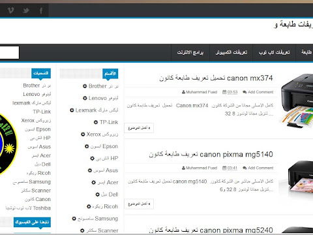Open Asus in التسميات labels list
This screenshot has height=235, width=313.
(39, 147)
